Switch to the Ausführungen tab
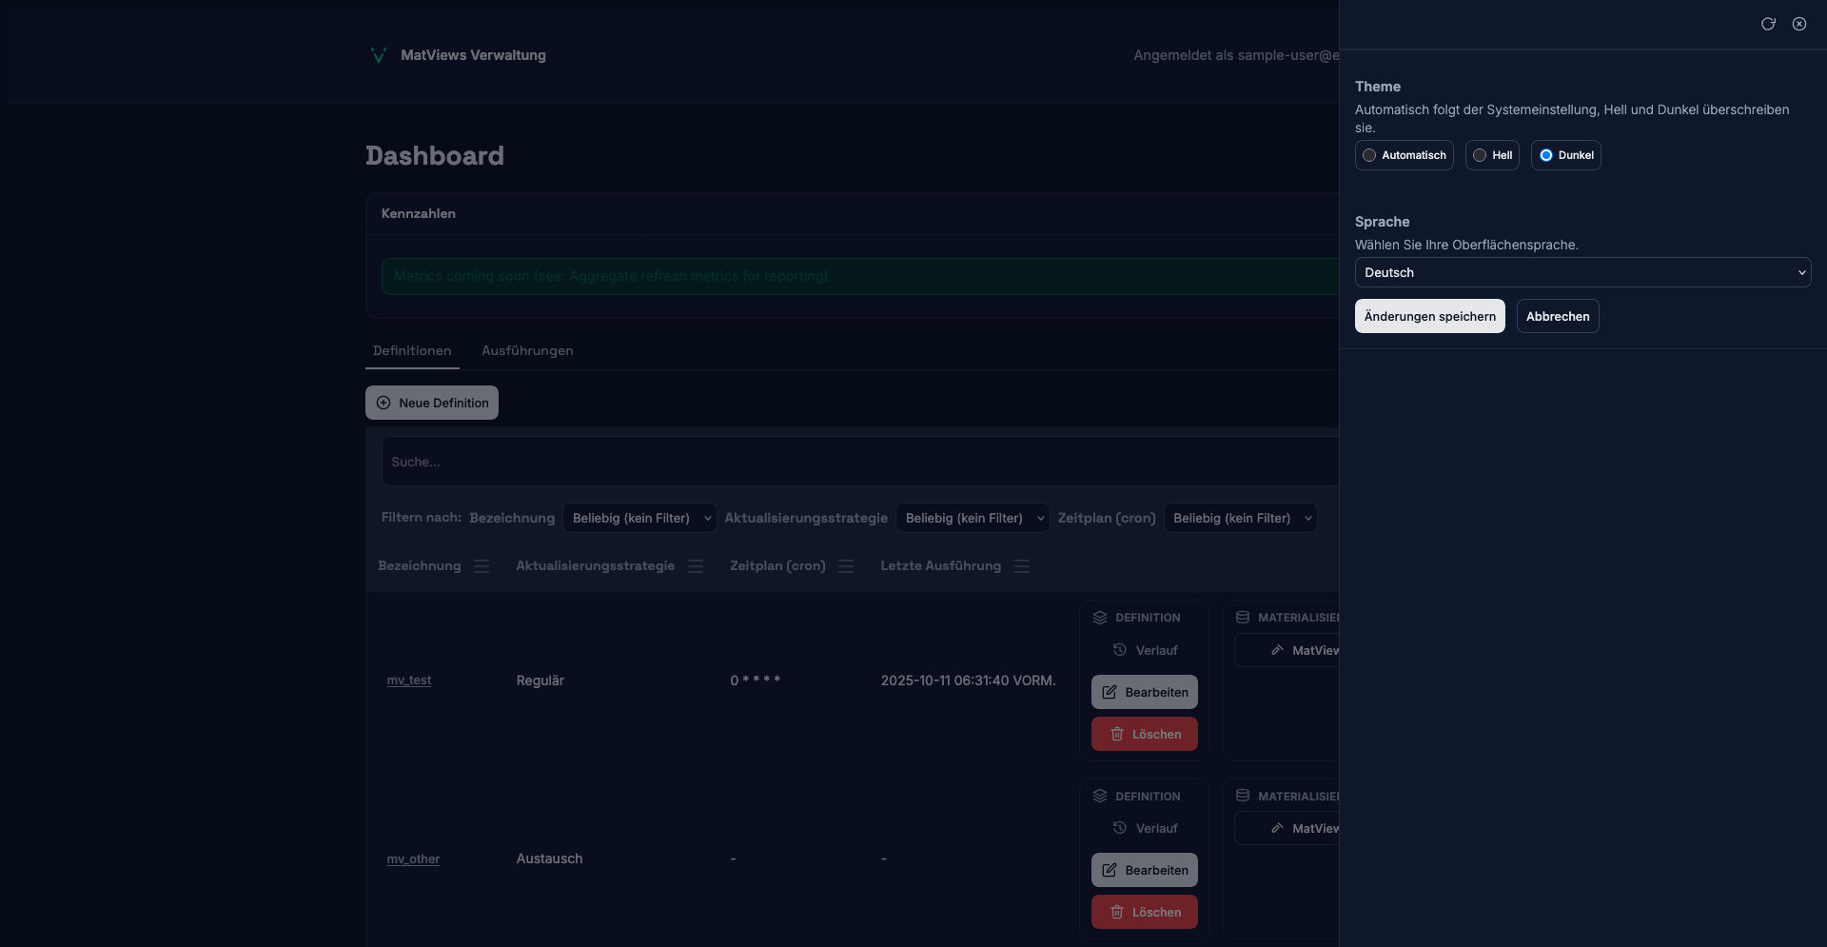This screenshot has height=947, width=1827. (527, 350)
